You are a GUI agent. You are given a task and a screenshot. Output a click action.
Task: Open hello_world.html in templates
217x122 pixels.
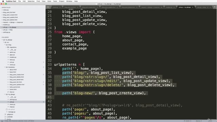[x=15, y=87]
